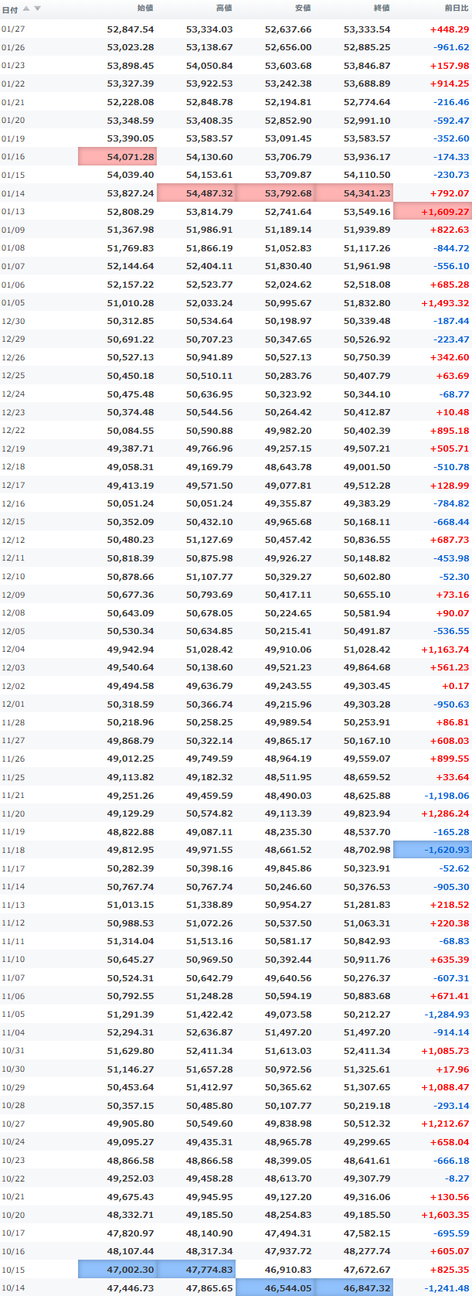Click the 前日比 column header
472x1296 pixels.
point(456,9)
